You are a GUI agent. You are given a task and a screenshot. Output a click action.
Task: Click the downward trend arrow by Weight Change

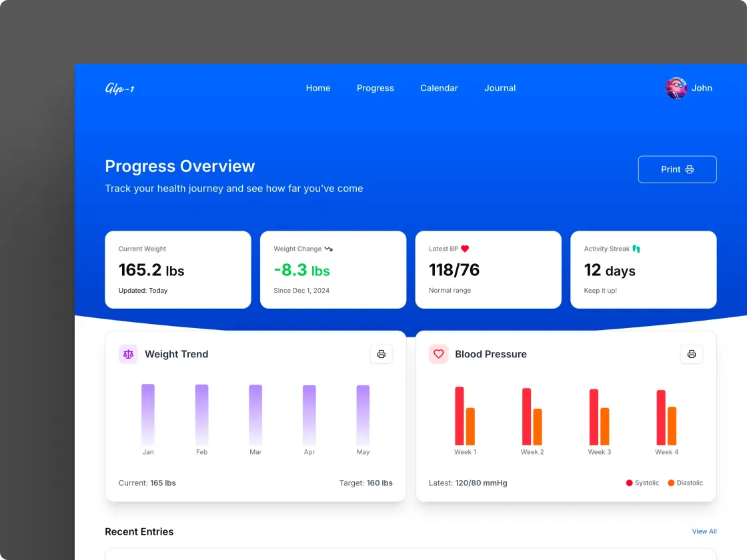tap(328, 249)
